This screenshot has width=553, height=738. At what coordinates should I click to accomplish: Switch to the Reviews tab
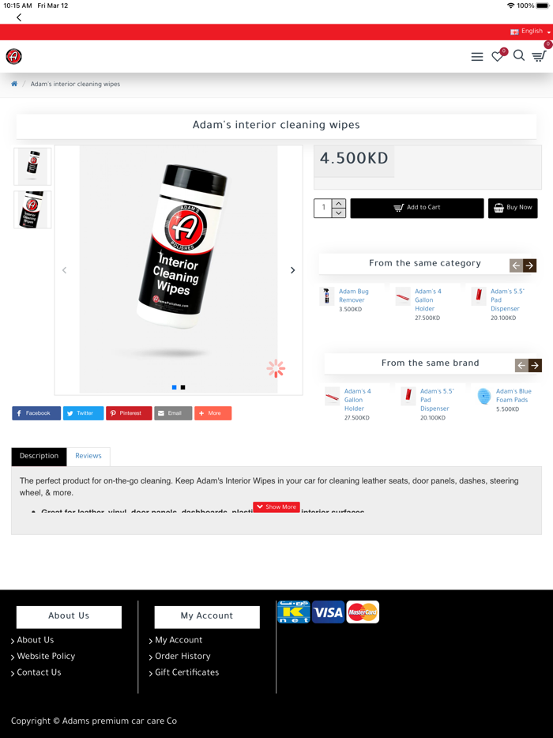(x=88, y=456)
